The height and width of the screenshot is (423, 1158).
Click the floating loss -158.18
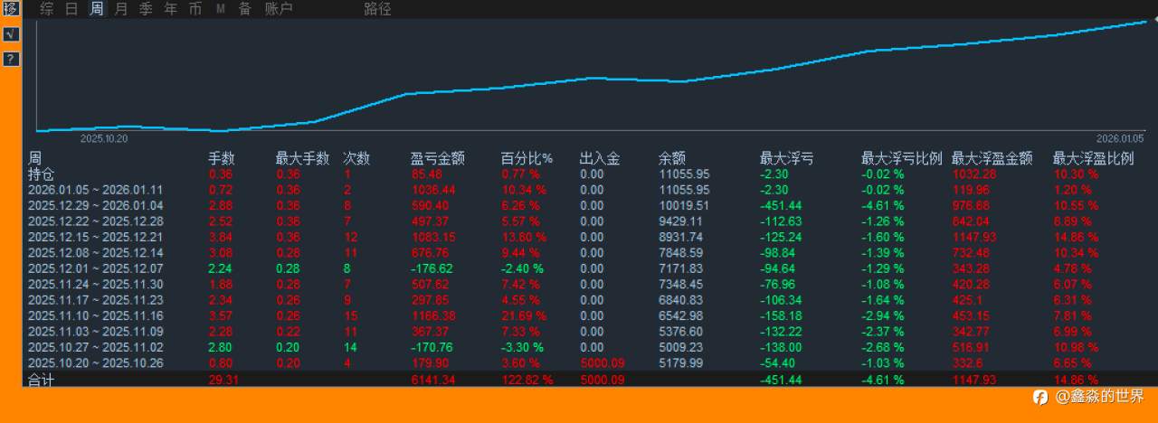[781, 315]
